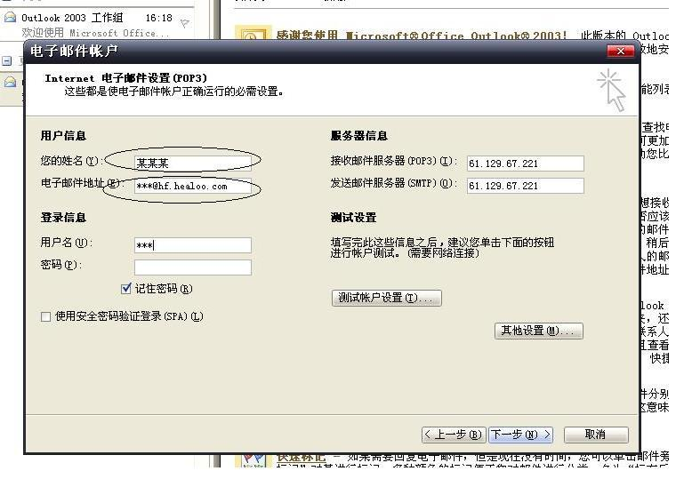The width and height of the screenshot is (684, 479).
Task: Open 其他设置 options
Action: coord(538,331)
